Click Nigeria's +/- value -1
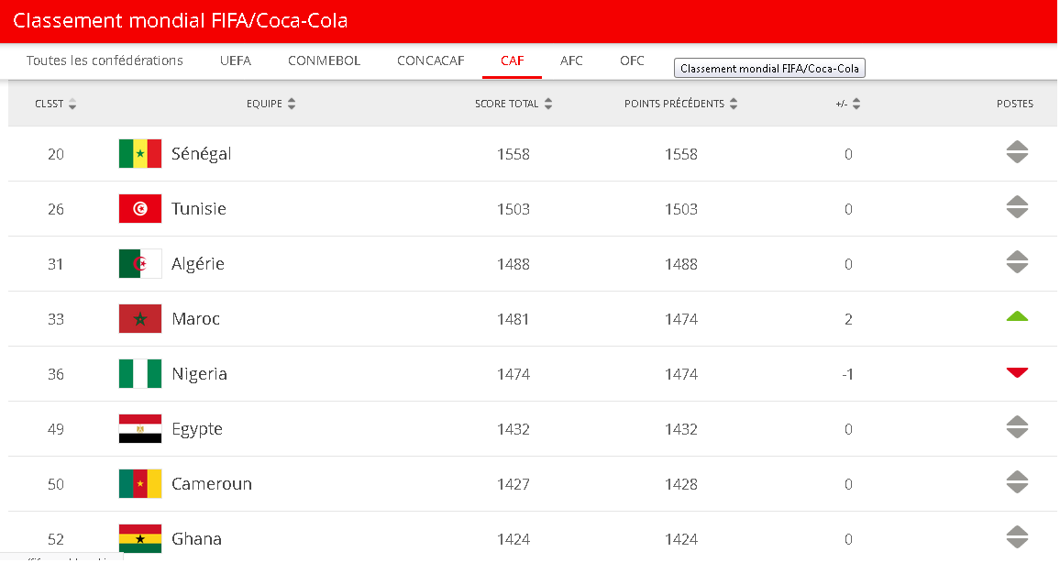1060x563 pixels. tap(848, 374)
